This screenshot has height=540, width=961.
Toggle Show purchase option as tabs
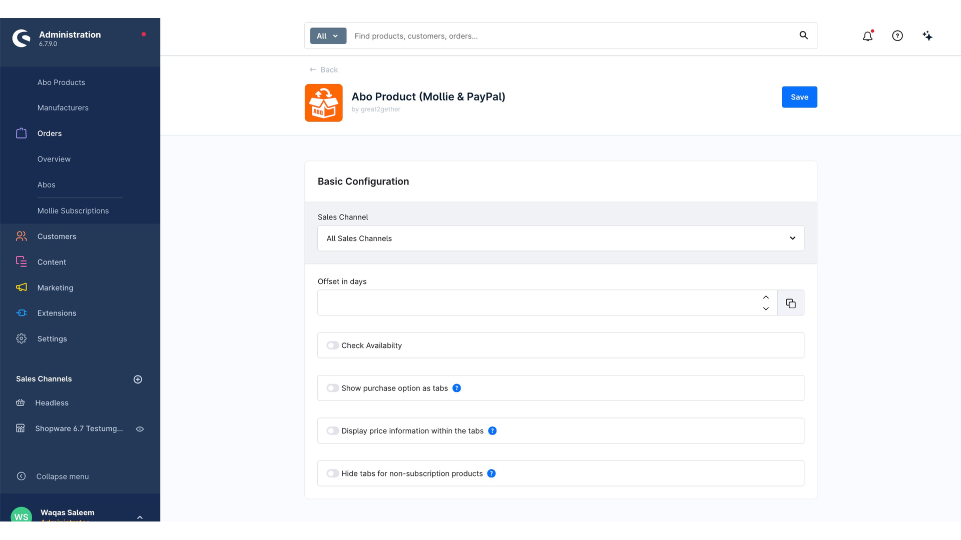[x=333, y=388]
